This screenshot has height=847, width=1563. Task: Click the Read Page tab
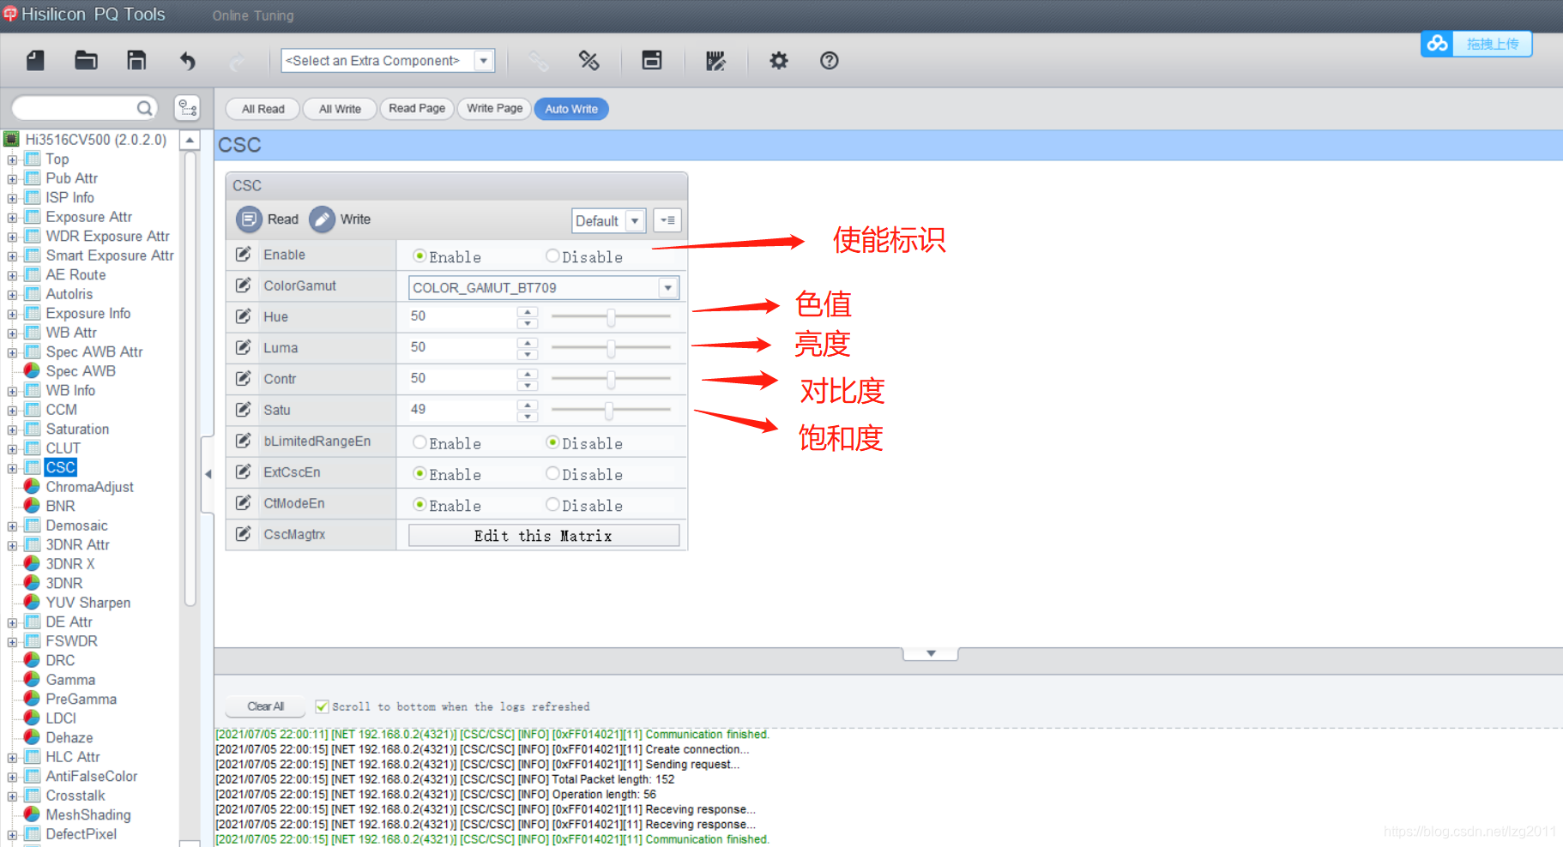pos(417,108)
